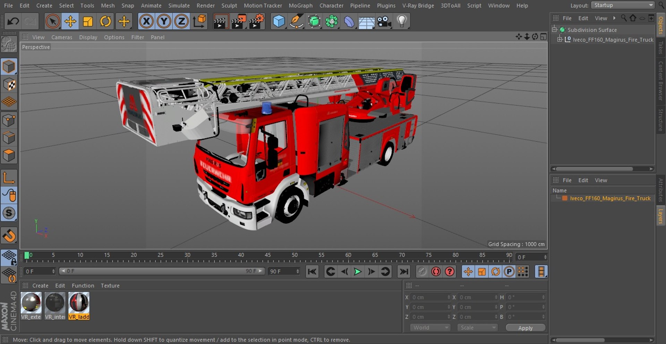Go to the end of animation
Screen dimensions: 666x344
coord(403,271)
